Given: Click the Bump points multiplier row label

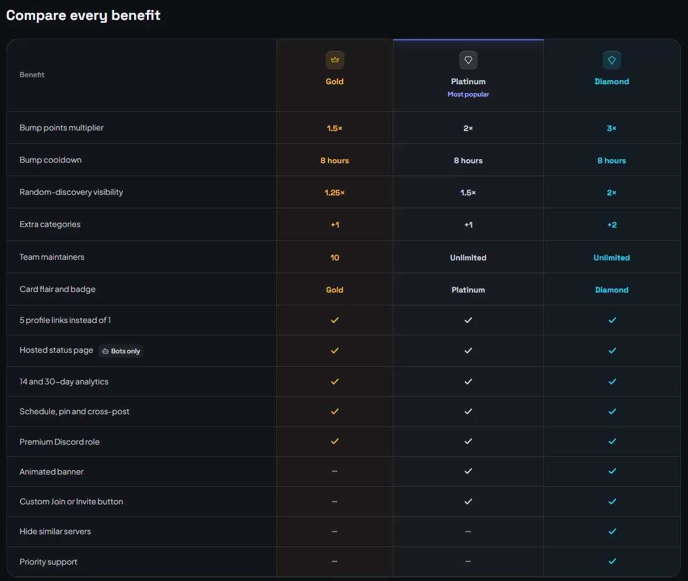Looking at the screenshot, I should [x=61, y=128].
